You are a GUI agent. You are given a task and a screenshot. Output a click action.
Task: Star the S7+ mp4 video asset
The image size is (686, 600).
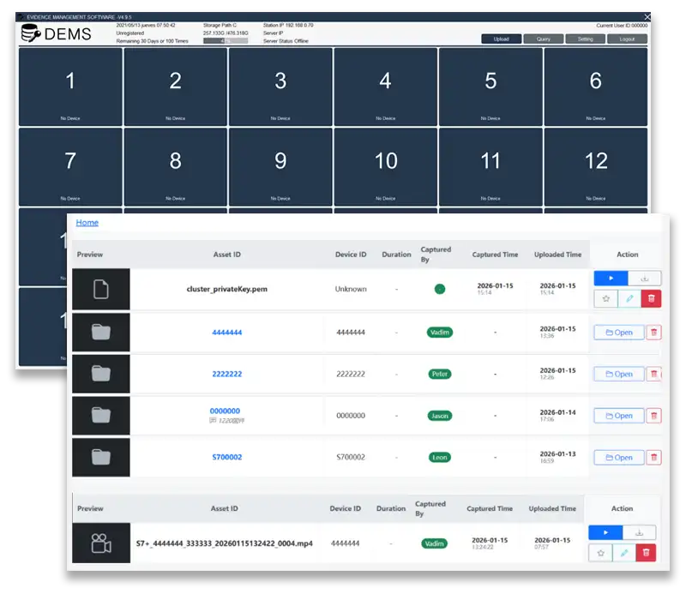pyautogui.click(x=601, y=553)
